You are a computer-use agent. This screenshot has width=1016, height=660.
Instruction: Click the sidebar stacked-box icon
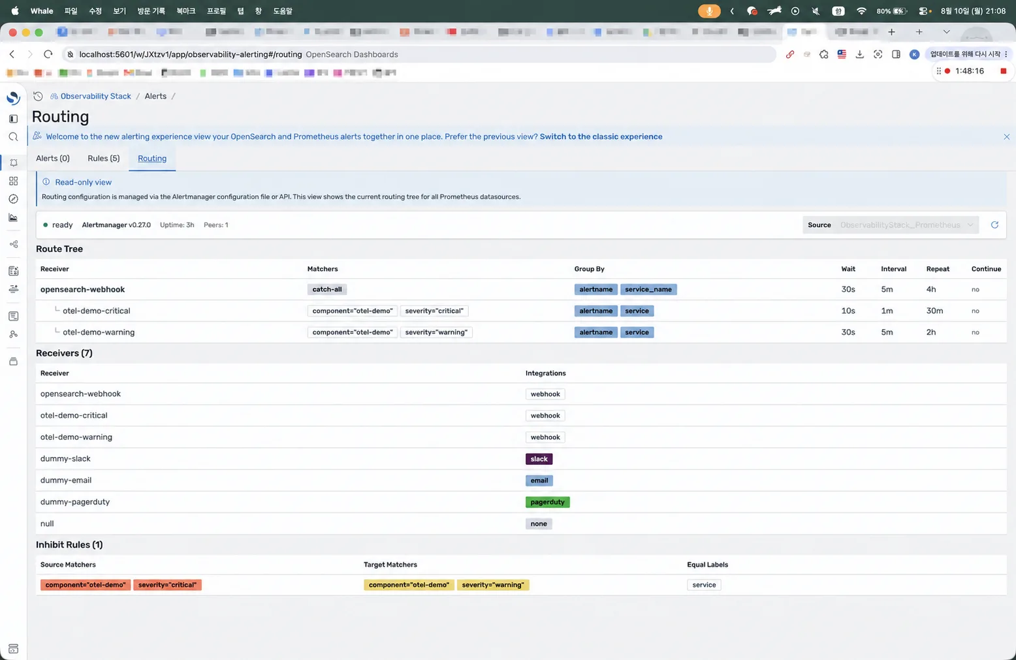(13, 361)
